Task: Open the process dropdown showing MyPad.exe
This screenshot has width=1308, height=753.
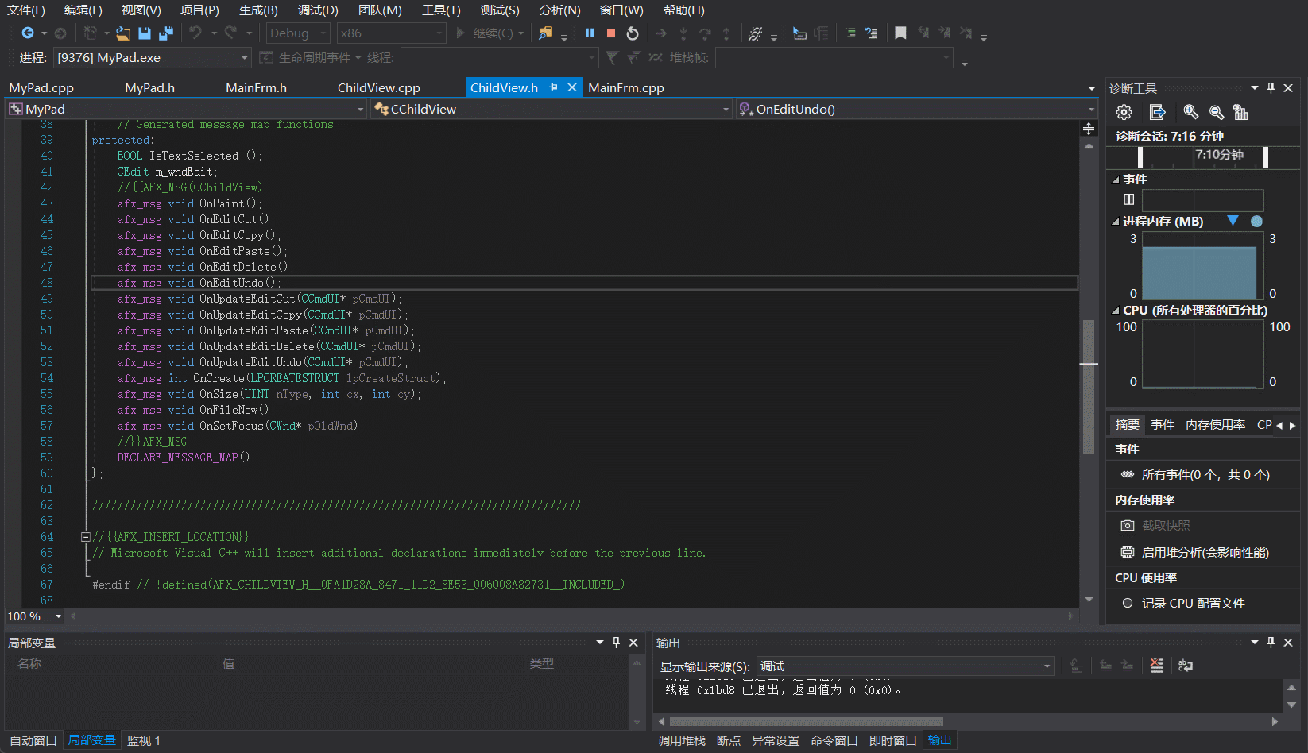Action: 244,58
